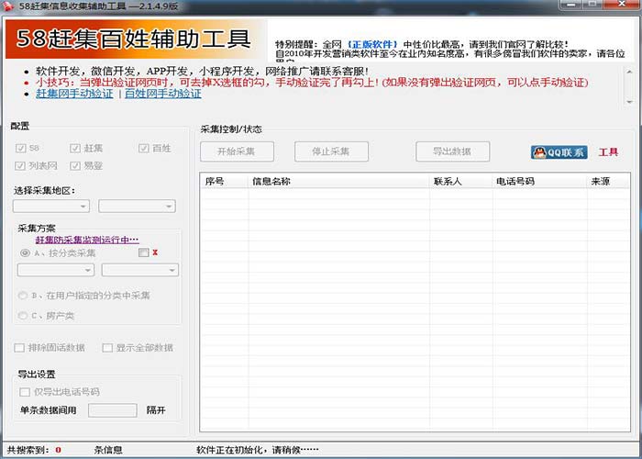This screenshot has width=642, height=459.
Task: Click the 来源 column header
Action: [x=608, y=181]
